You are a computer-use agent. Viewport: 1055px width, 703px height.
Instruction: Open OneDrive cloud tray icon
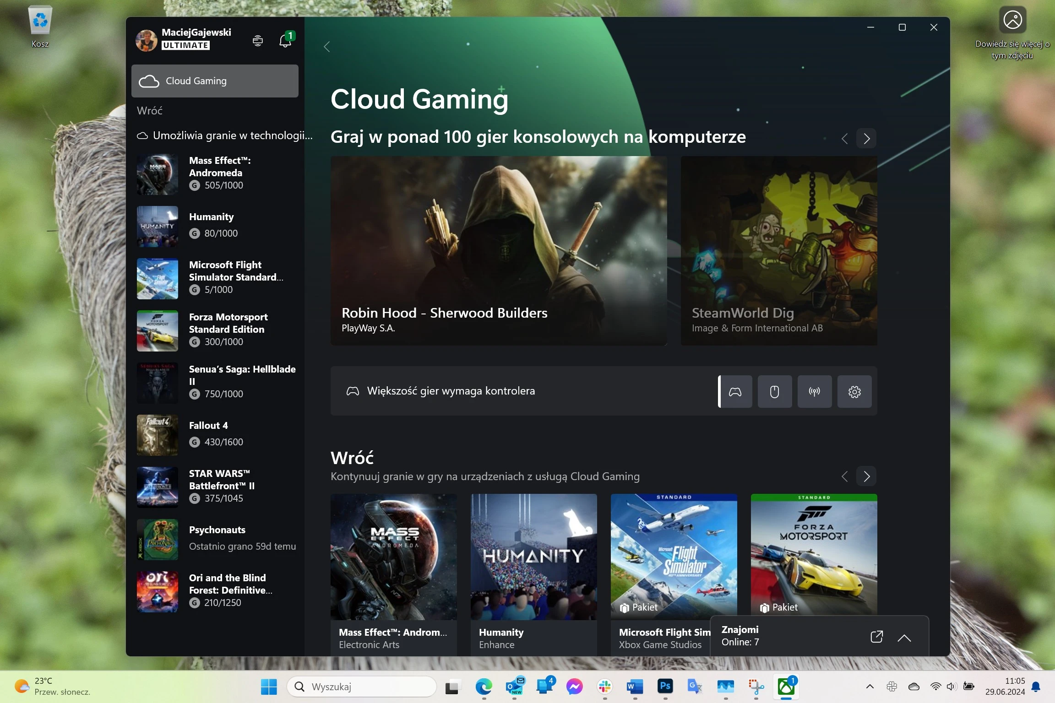pyautogui.click(x=914, y=687)
